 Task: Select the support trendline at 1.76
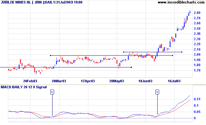(66, 67)
